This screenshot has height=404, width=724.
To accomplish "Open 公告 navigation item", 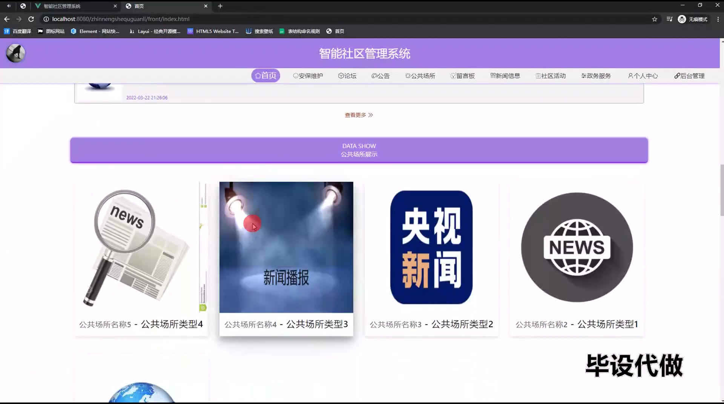I will 380,76.
